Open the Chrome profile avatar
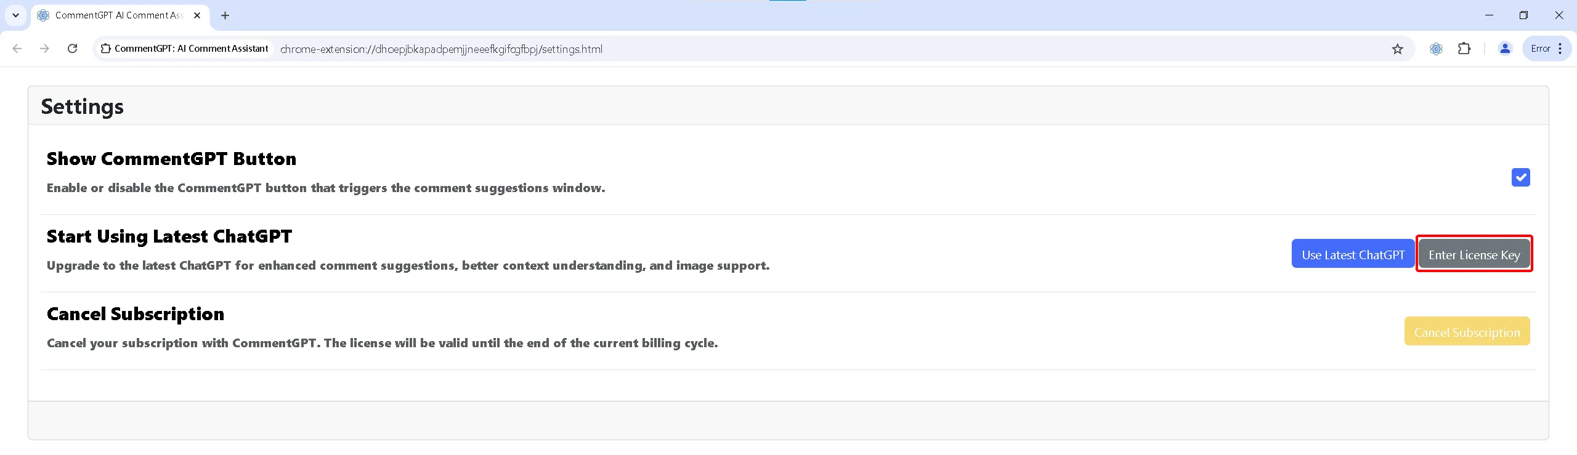The height and width of the screenshot is (455, 1577). (1505, 49)
